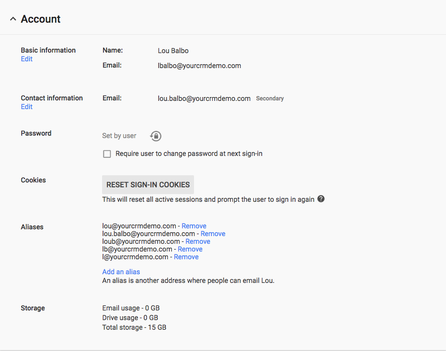This screenshot has width=446, height=351.
Task: Click the Secondary label next to contact email
Action: pyautogui.click(x=270, y=98)
